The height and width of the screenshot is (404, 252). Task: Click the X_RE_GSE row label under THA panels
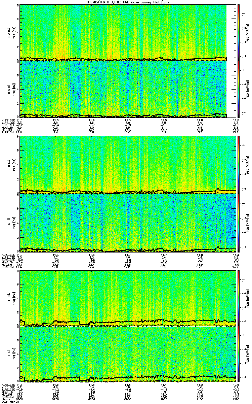(x=8, y=120)
